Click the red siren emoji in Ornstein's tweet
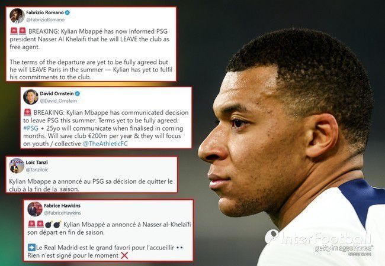The height and width of the screenshot is (266, 385). click(27, 112)
